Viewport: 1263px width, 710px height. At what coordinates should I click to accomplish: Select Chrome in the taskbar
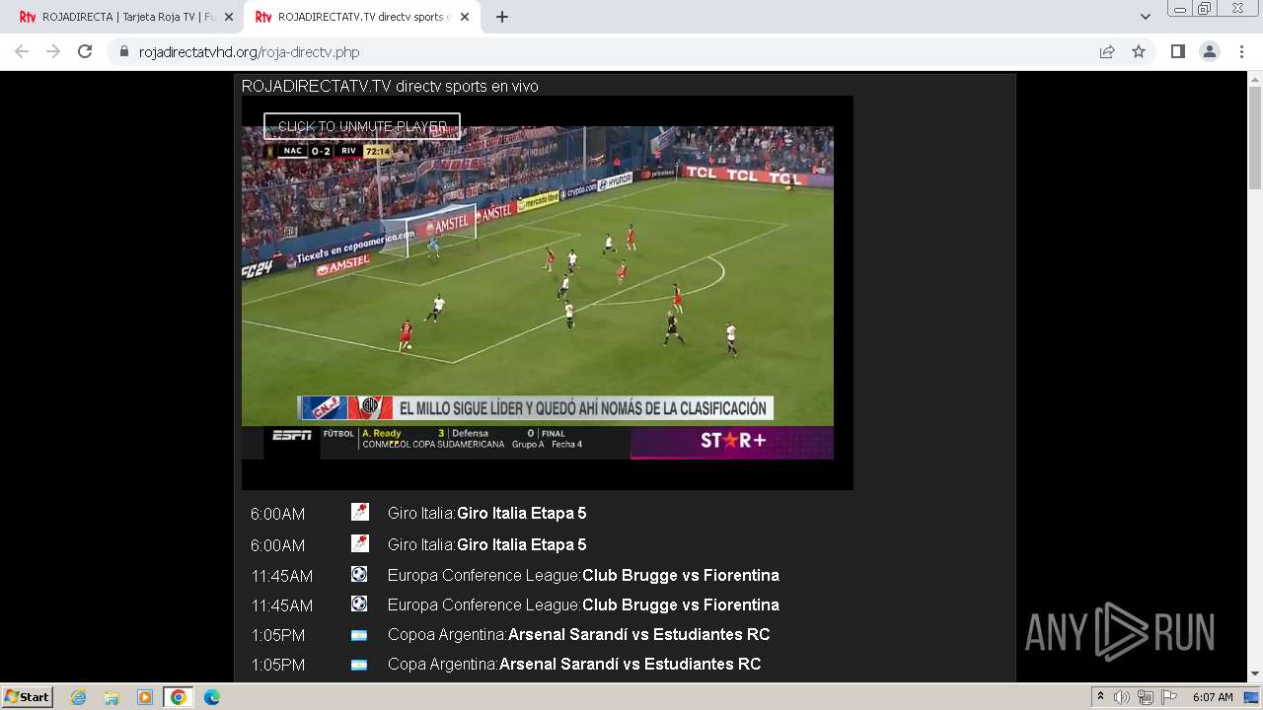pyautogui.click(x=179, y=697)
